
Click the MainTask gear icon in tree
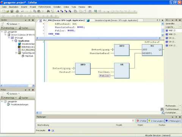[x=23, y=56]
